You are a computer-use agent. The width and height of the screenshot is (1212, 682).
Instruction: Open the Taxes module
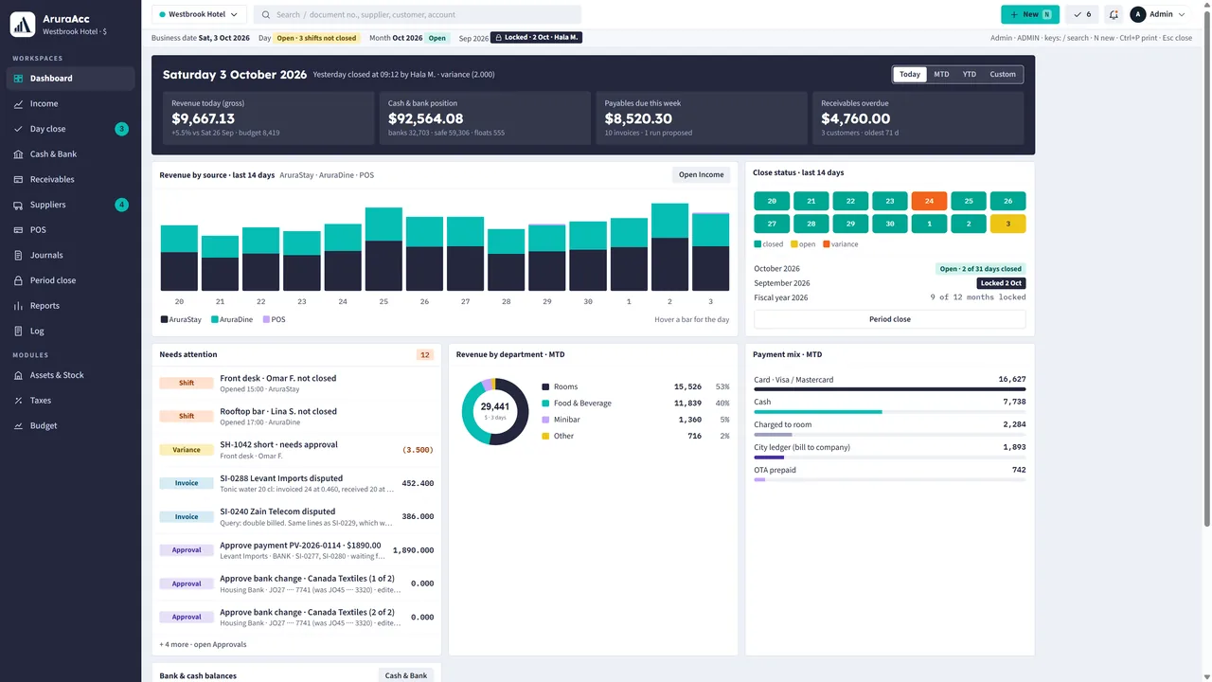coord(70,401)
